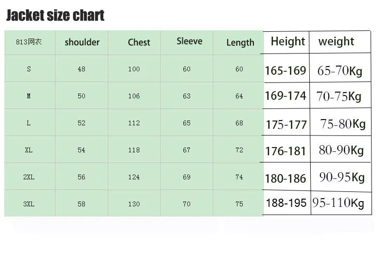Select the 95-110Kg weight cell

[x=338, y=203]
